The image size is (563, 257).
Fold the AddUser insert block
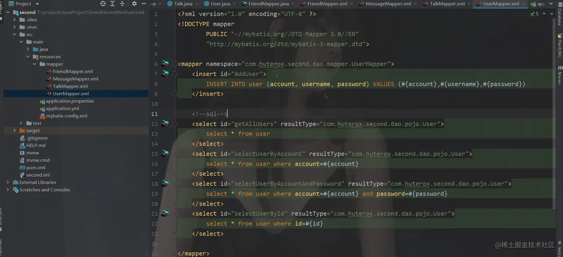coord(175,74)
